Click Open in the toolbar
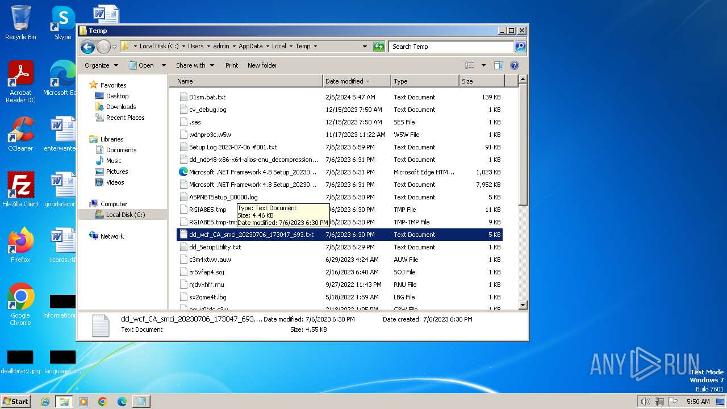 click(x=141, y=65)
